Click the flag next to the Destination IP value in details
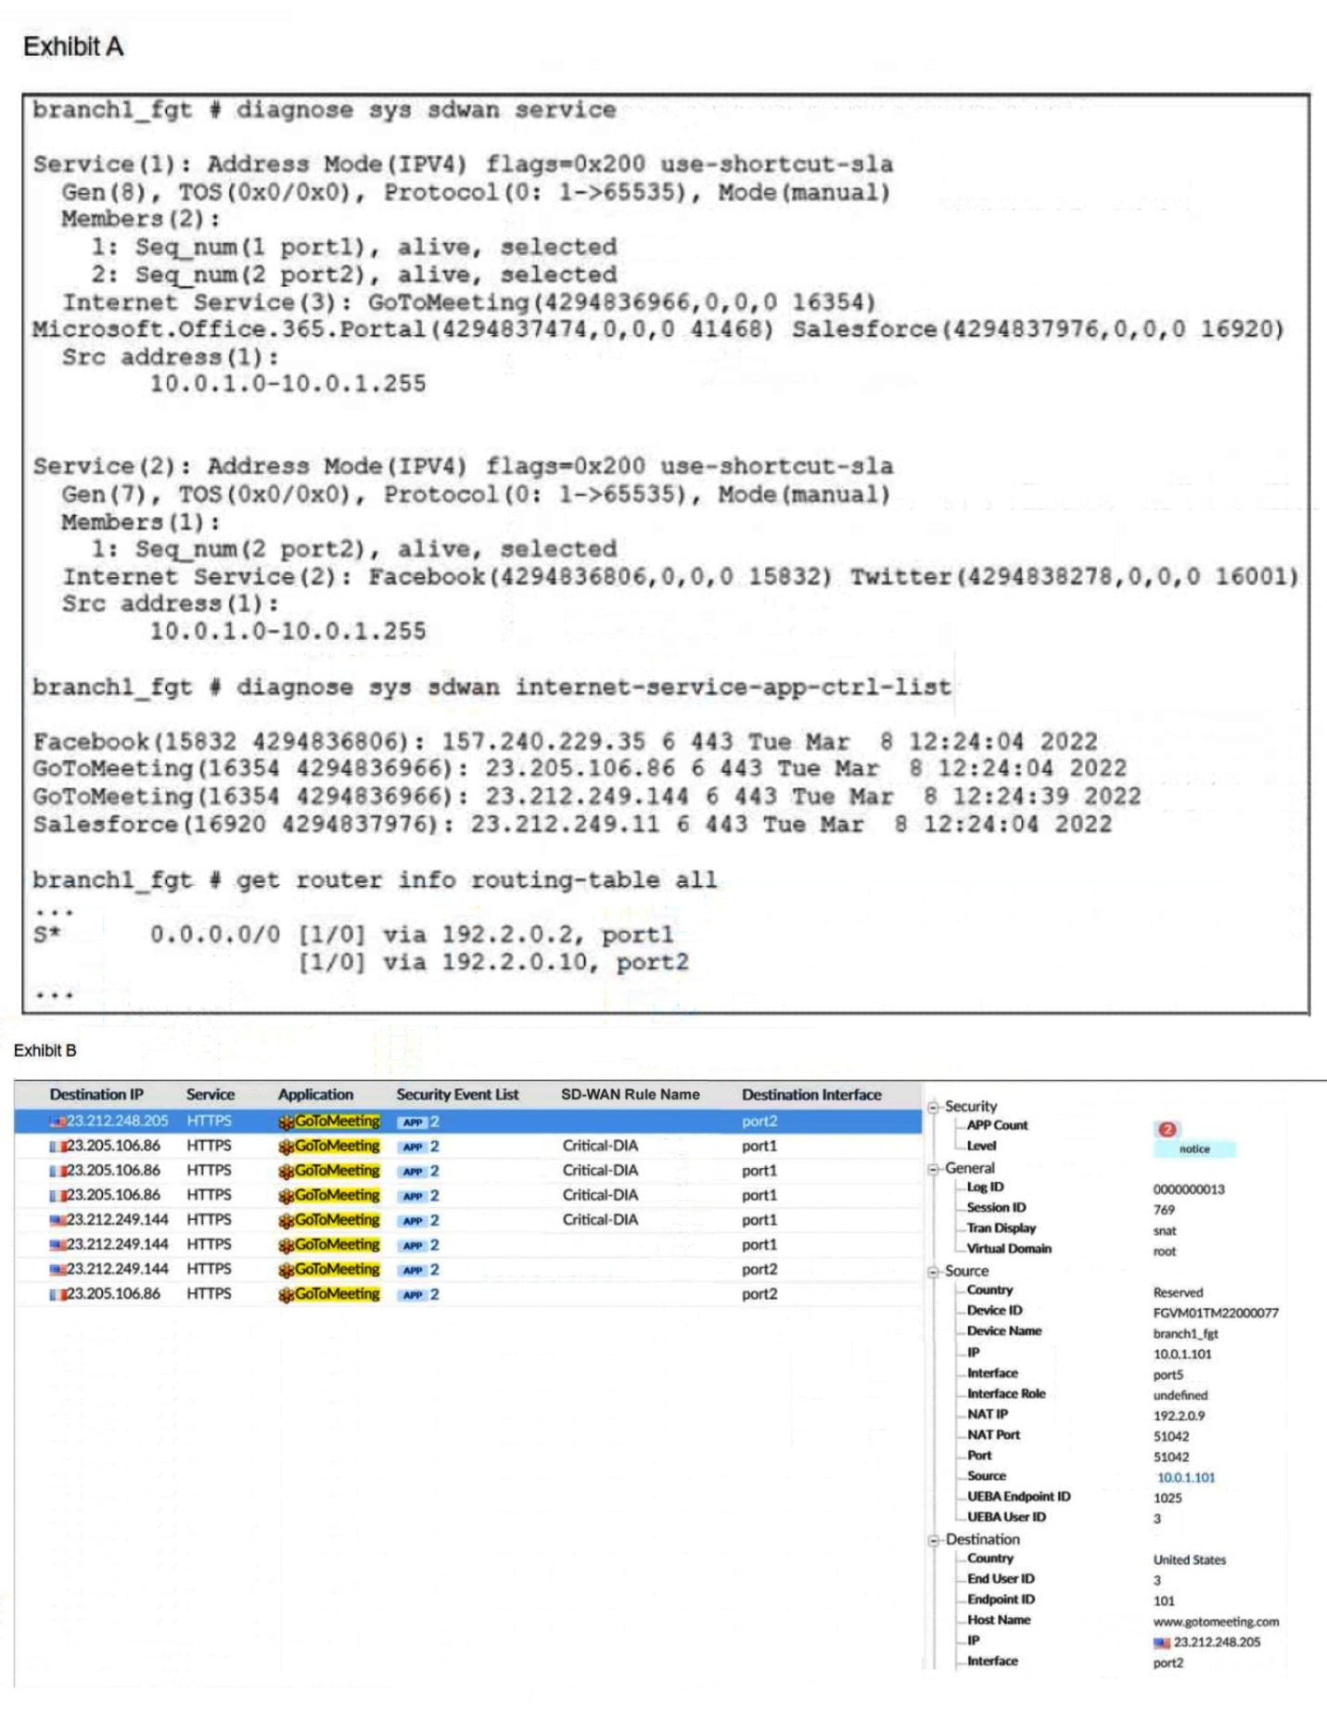The image size is (1327, 1720). point(1162,1642)
